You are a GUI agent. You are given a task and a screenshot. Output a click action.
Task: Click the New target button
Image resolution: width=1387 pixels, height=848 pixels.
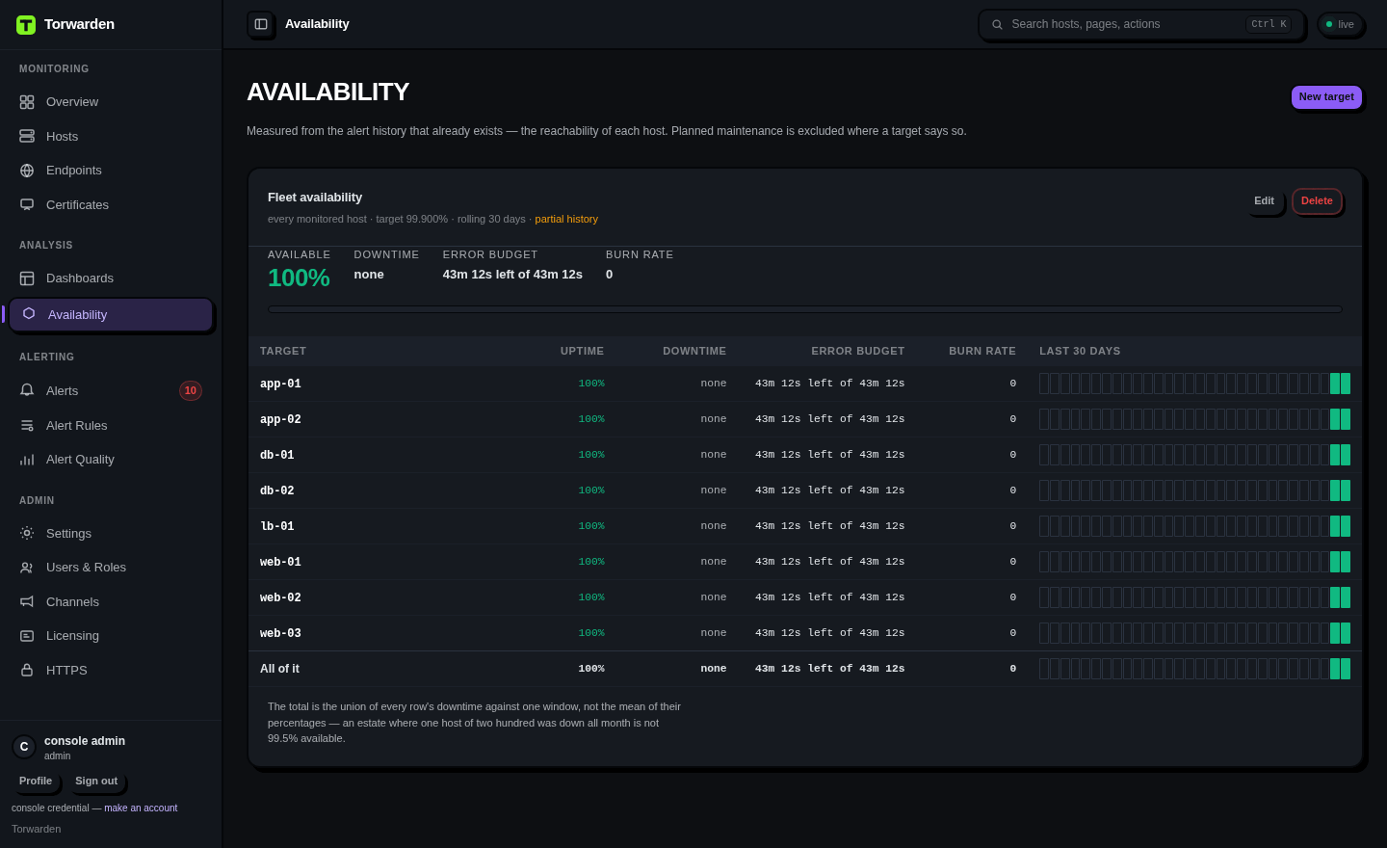1326,96
